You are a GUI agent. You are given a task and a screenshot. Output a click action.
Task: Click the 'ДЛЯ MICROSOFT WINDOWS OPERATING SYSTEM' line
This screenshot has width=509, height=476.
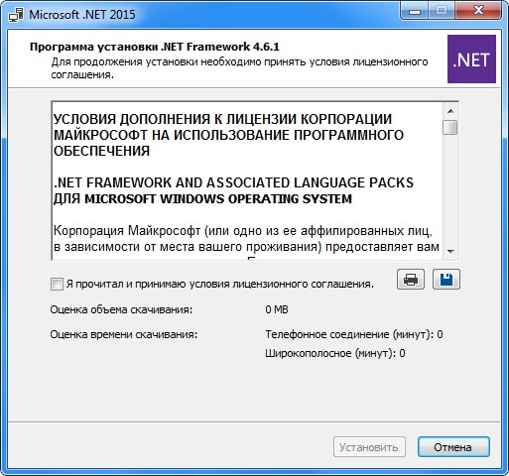click(x=202, y=199)
